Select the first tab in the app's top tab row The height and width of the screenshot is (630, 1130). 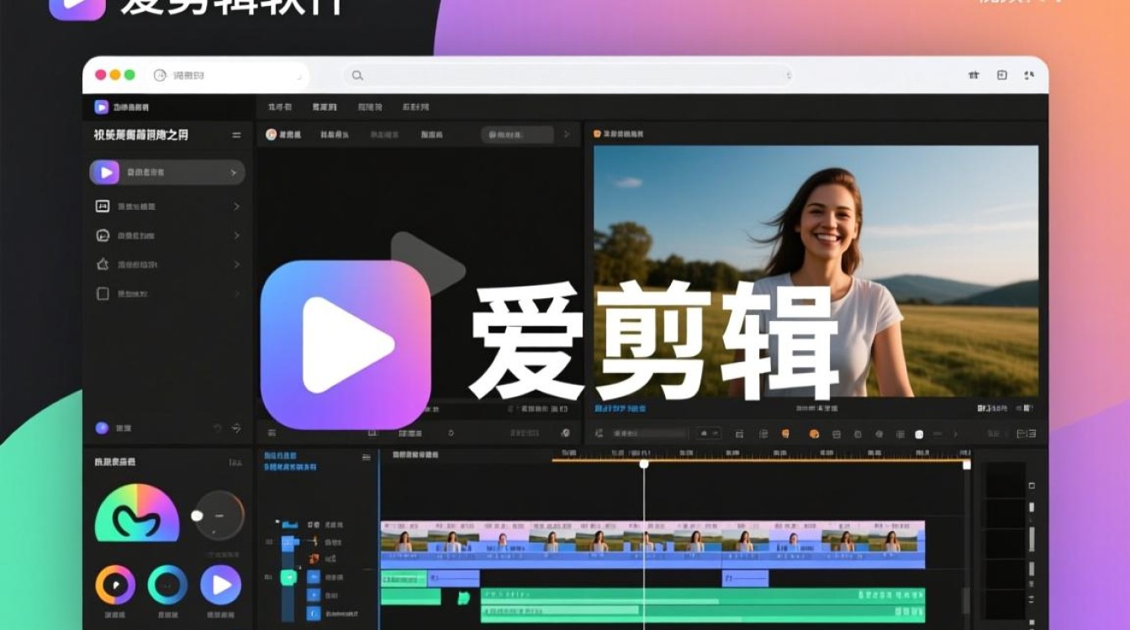tap(280, 108)
